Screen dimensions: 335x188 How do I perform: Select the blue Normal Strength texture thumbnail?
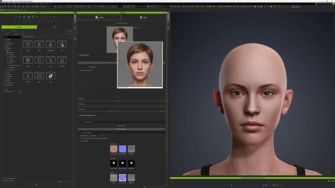pos(122,149)
